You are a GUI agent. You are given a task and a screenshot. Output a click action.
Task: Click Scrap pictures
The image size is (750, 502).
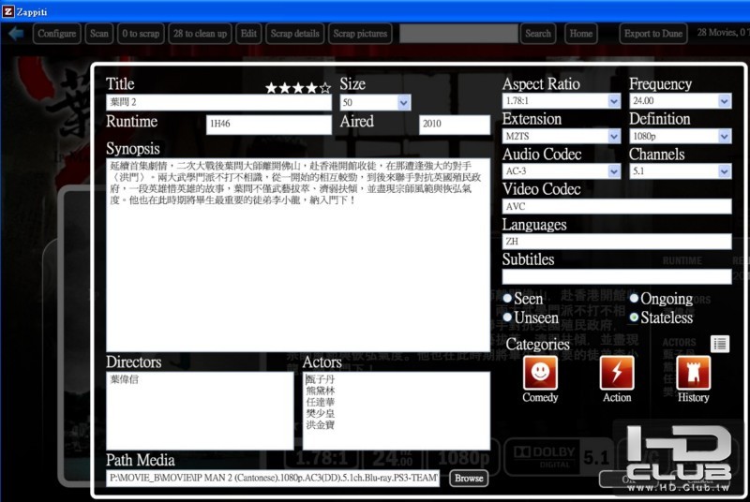pyautogui.click(x=360, y=34)
